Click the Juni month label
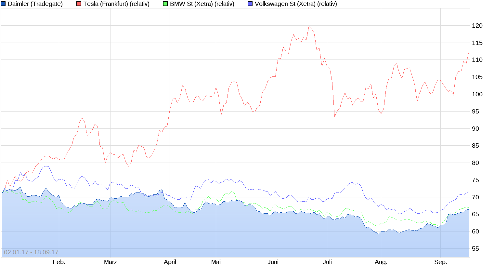The image size is (494, 278). (273, 262)
